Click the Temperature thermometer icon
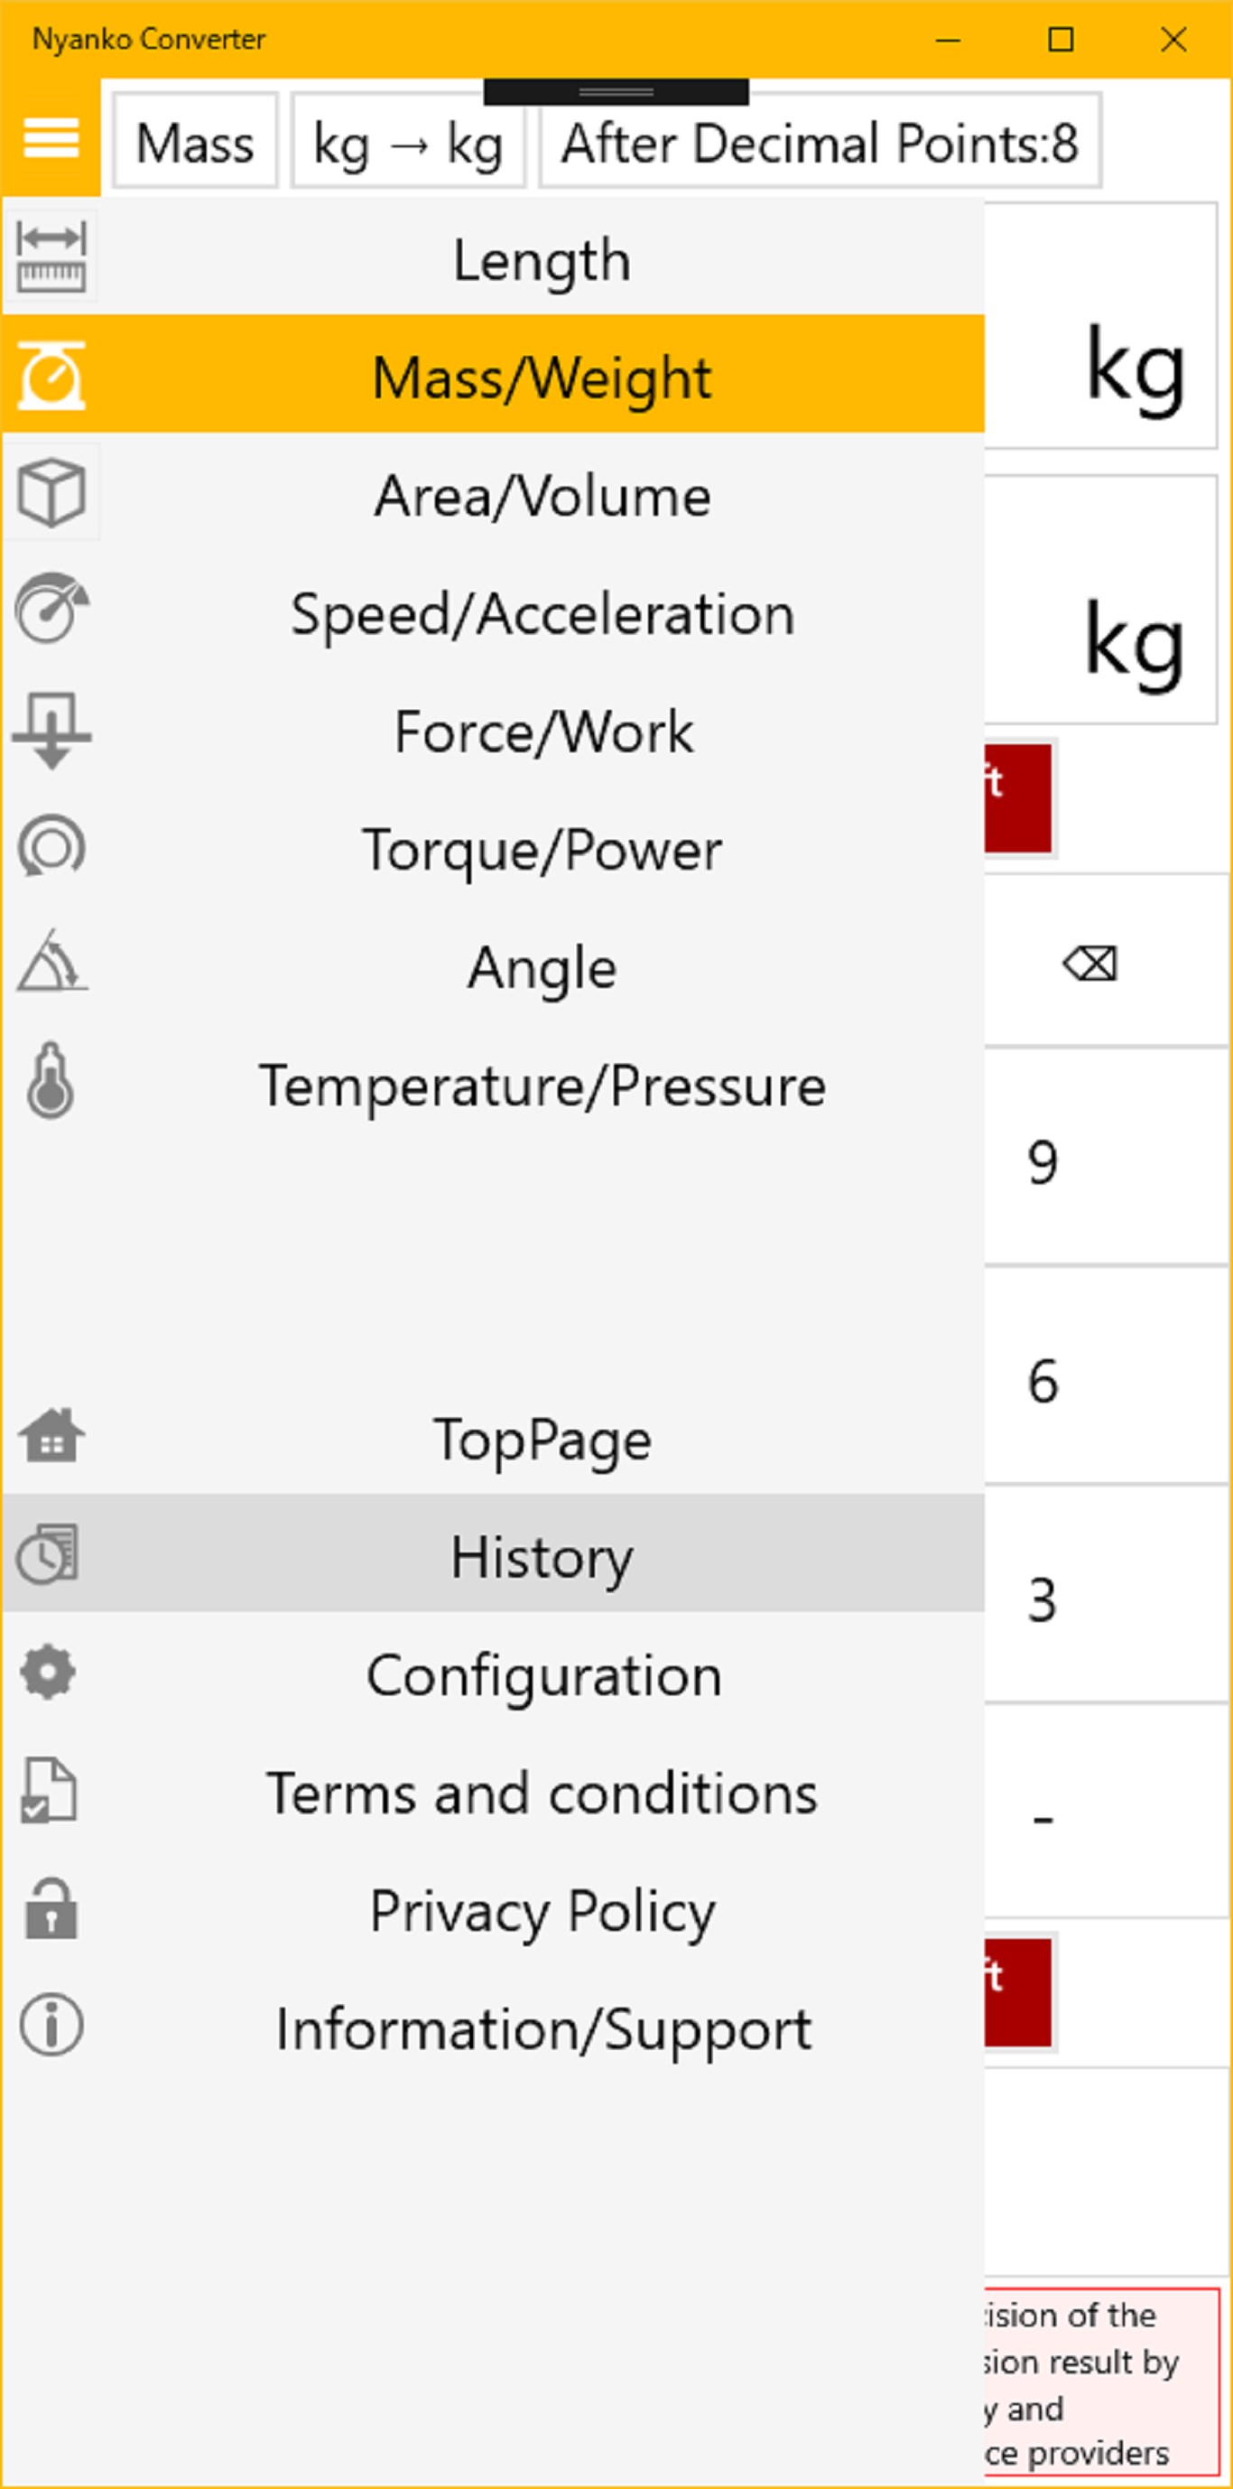1233x2489 pixels. (51, 1081)
